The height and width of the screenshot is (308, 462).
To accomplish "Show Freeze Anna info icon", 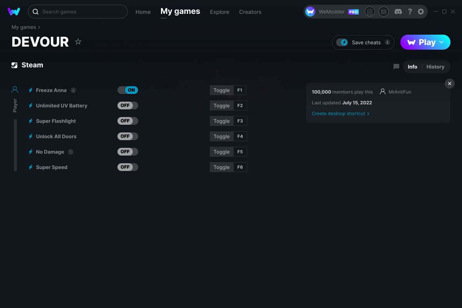I will coord(73,90).
